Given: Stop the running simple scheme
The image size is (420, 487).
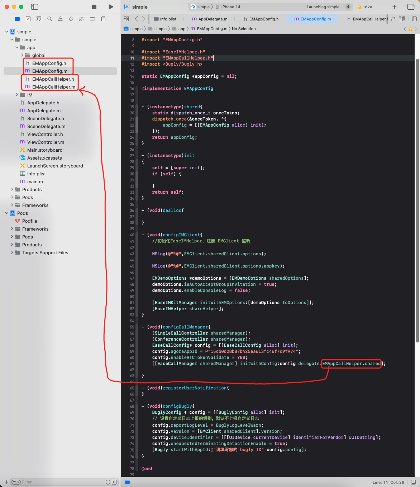Looking at the screenshot, I should [x=94, y=7].
